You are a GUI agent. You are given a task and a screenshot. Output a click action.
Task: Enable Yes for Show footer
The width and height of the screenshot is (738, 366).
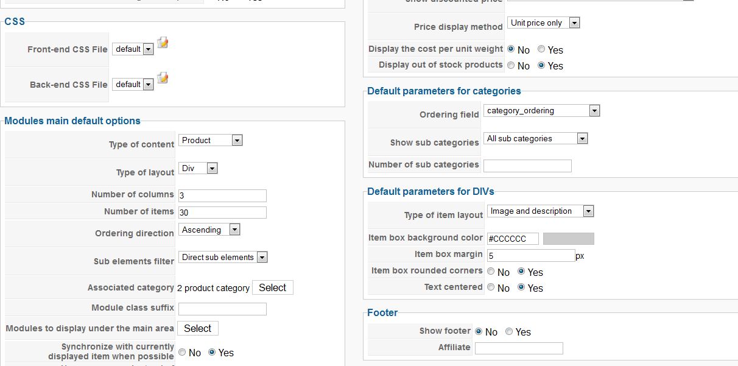click(x=509, y=331)
